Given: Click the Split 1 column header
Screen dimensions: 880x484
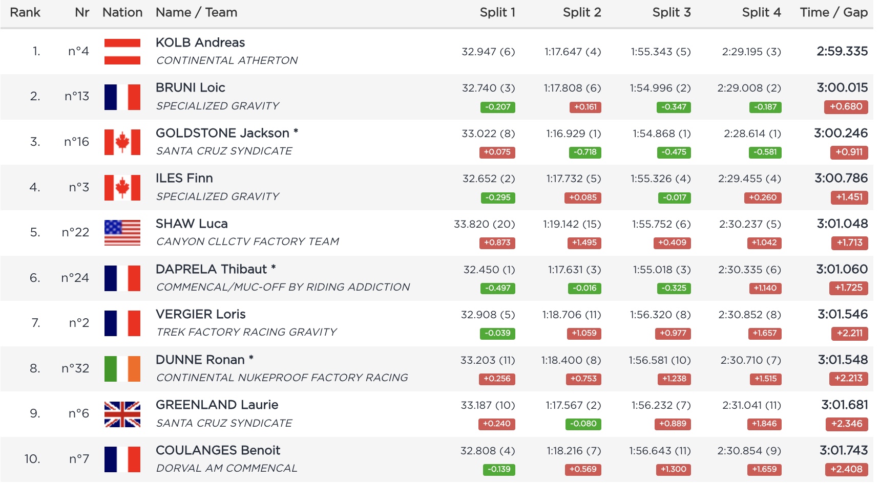Looking at the screenshot, I should (497, 13).
